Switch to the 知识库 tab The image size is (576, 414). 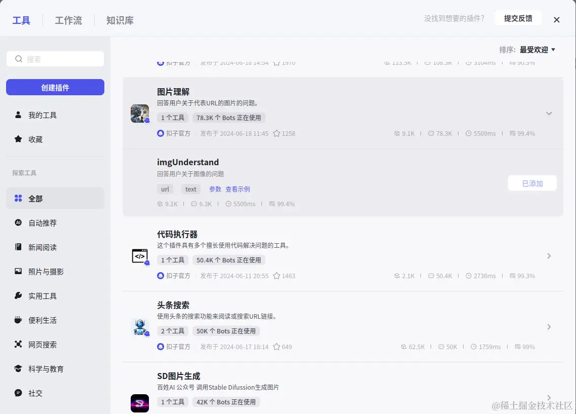(120, 20)
